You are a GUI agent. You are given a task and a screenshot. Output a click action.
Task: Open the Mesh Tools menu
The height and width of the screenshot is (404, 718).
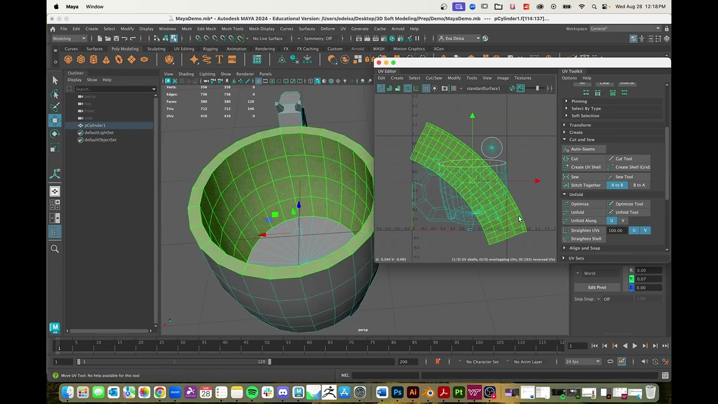[x=232, y=29]
